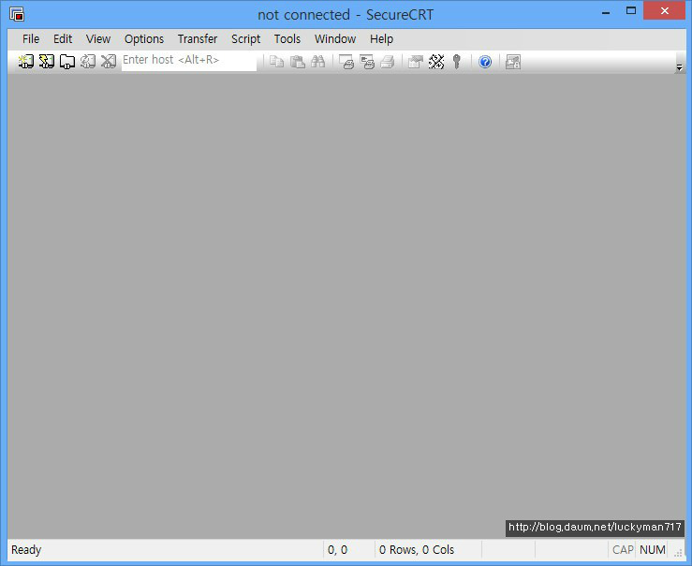The image size is (692, 566).
Task: Click the Copy toolbar icon
Action: 277,62
